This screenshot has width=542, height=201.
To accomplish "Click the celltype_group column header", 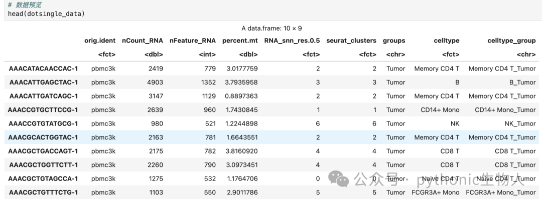I will click(x=511, y=40).
